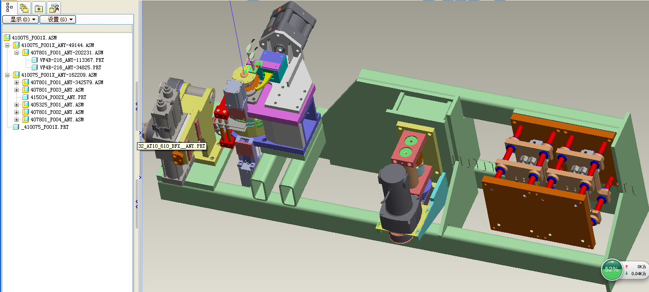Open the 显示(O) dropdown menu
Viewport: 649px width, 292px height.
(20, 20)
